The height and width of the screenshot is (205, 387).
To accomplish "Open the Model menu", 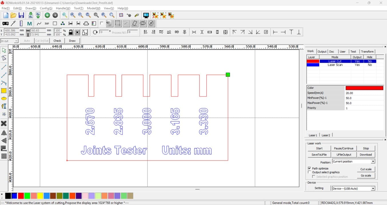I will [93, 8].
